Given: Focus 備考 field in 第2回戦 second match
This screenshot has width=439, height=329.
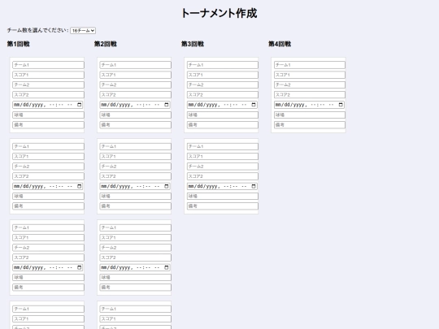Looking at the screenshot, I should (x=136, y=206).
